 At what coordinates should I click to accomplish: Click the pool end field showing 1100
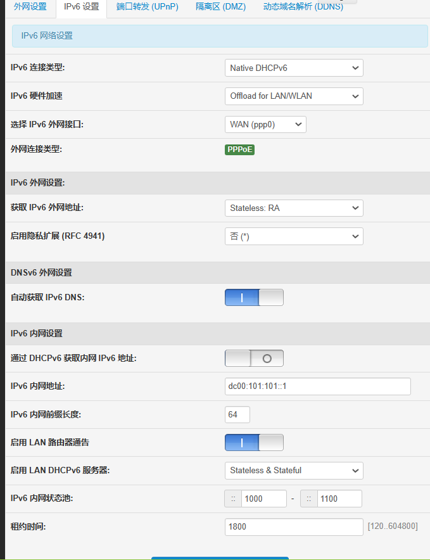339,499
